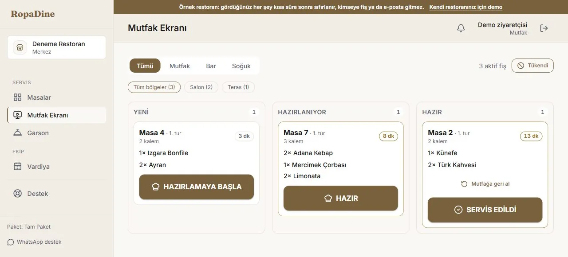Click the 1× Mercimek Çorbası item
The height and width of the screenshot is (257, 568).
315,165
